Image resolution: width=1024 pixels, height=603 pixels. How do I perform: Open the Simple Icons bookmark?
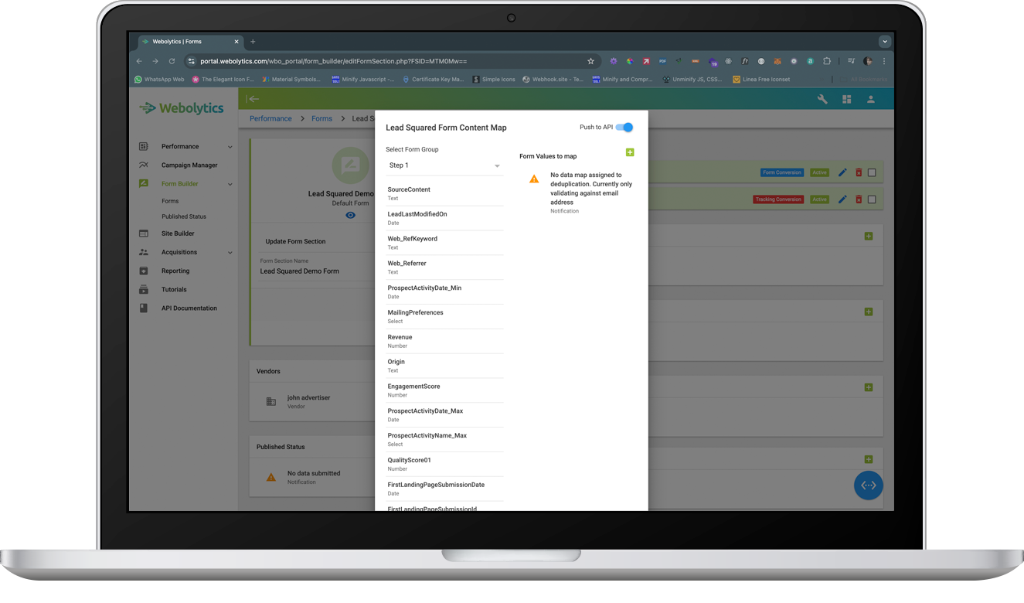(494, 79)
